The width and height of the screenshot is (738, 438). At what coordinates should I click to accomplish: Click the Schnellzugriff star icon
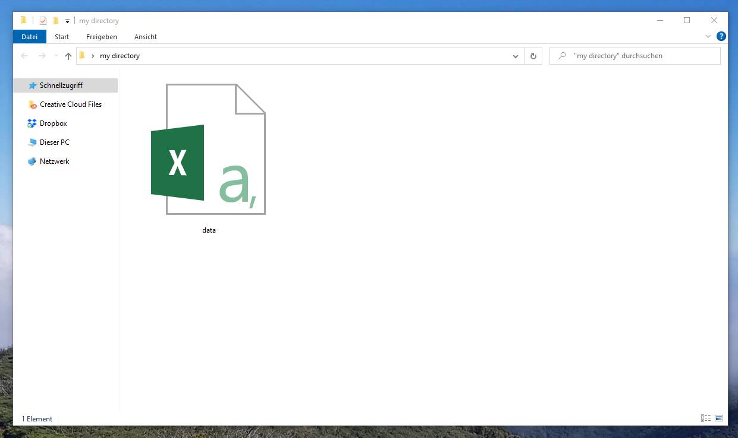point(32,85)
